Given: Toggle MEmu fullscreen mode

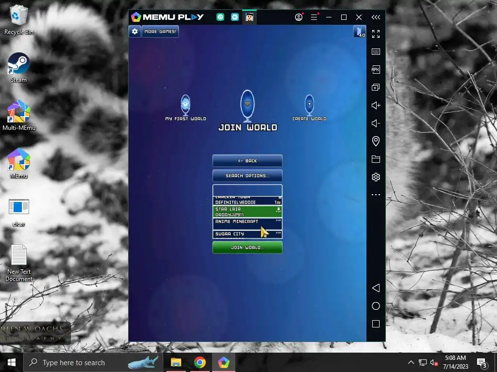Looking at the screenshot, I should [x=376, y=34].
